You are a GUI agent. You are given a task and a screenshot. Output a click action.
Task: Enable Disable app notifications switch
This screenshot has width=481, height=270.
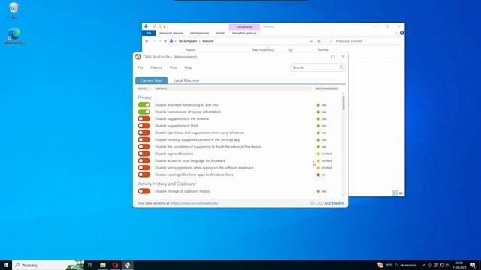pos(144,154)
